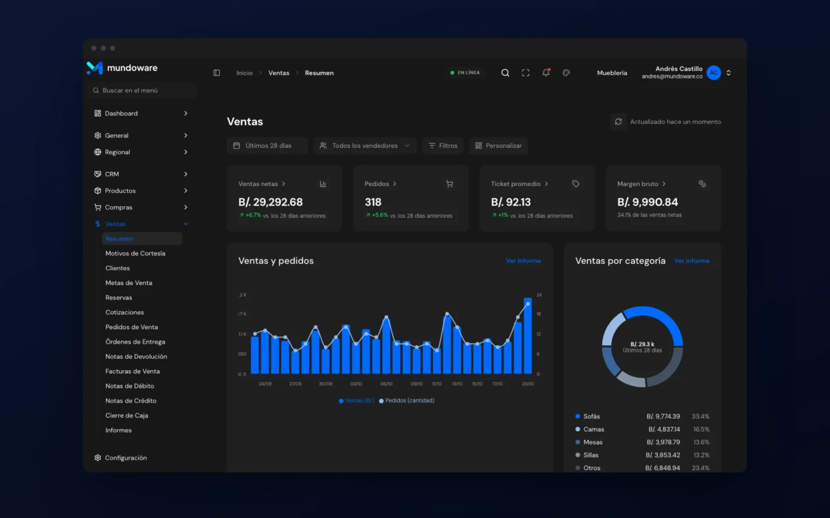Open Cotizaciones submenu item
The width and height of the screenshot is (830, 518).
coord(125,312)
